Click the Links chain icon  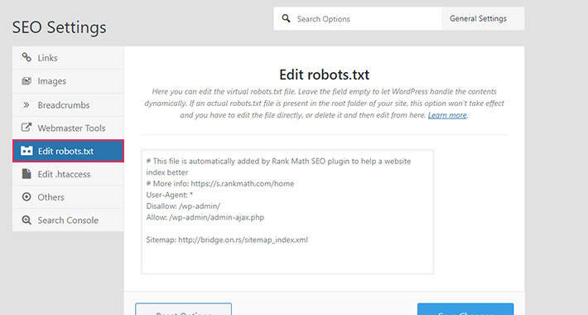[27, 57]
